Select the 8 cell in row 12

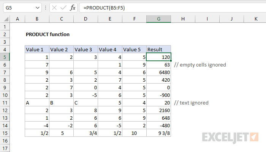(85, 111)
